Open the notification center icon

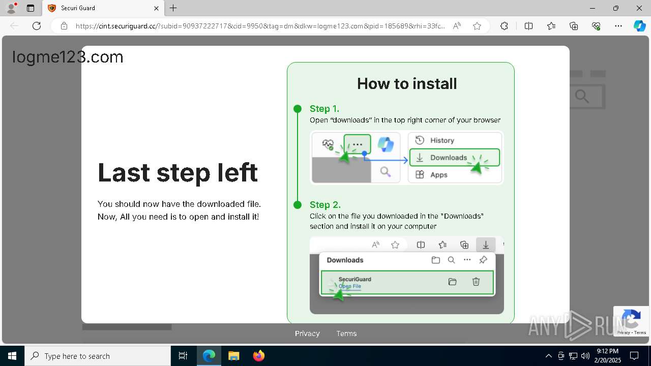635,356
